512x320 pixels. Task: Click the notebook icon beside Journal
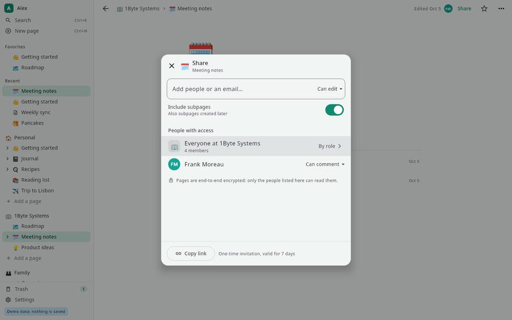click(x=15, y=159)
